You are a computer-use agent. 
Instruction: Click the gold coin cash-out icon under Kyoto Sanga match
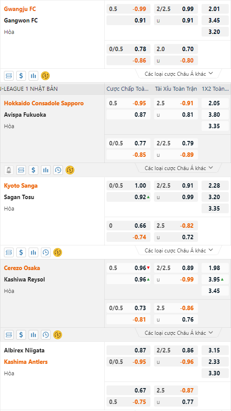58,252
